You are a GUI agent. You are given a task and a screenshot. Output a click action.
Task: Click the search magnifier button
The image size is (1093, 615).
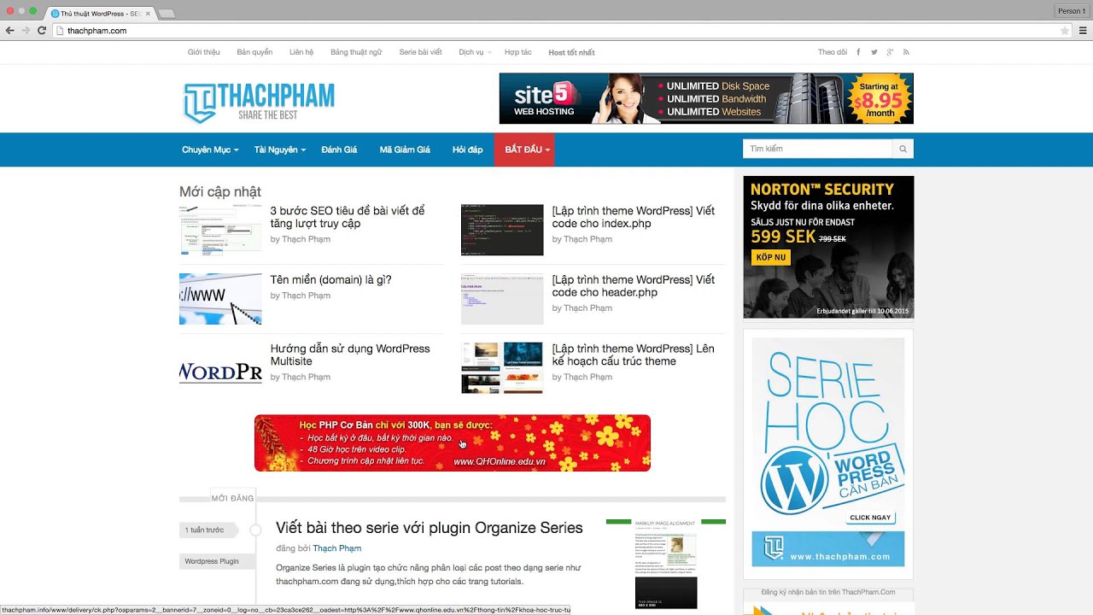pyautogui.click(x=903, y=149)
